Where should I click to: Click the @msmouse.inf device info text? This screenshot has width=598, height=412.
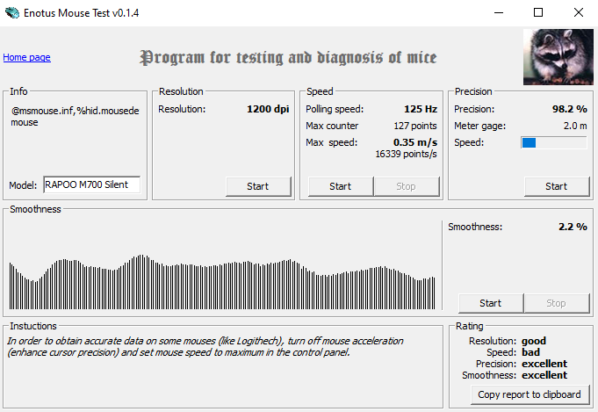76,117
